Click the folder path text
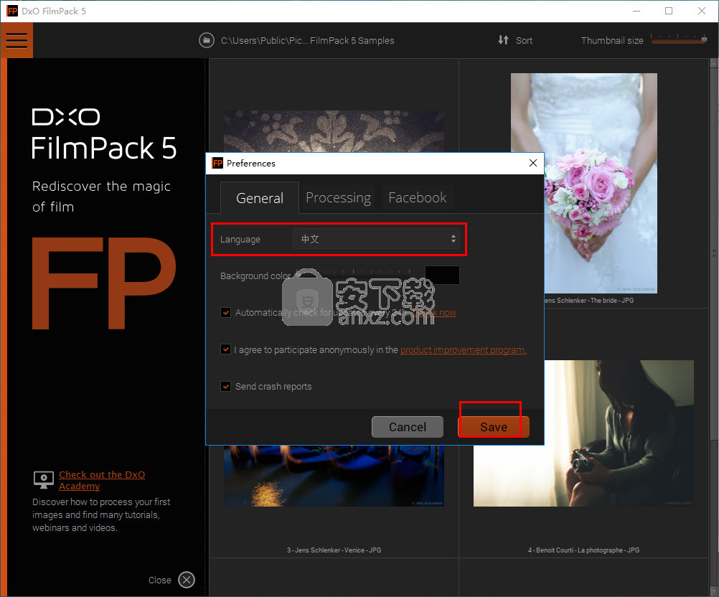 coord(307,40)
